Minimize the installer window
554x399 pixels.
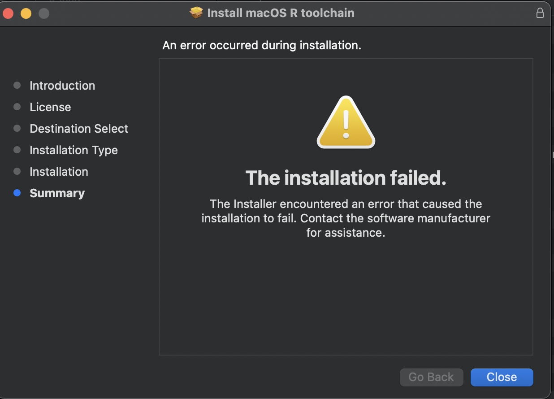[x=26, y=13]
